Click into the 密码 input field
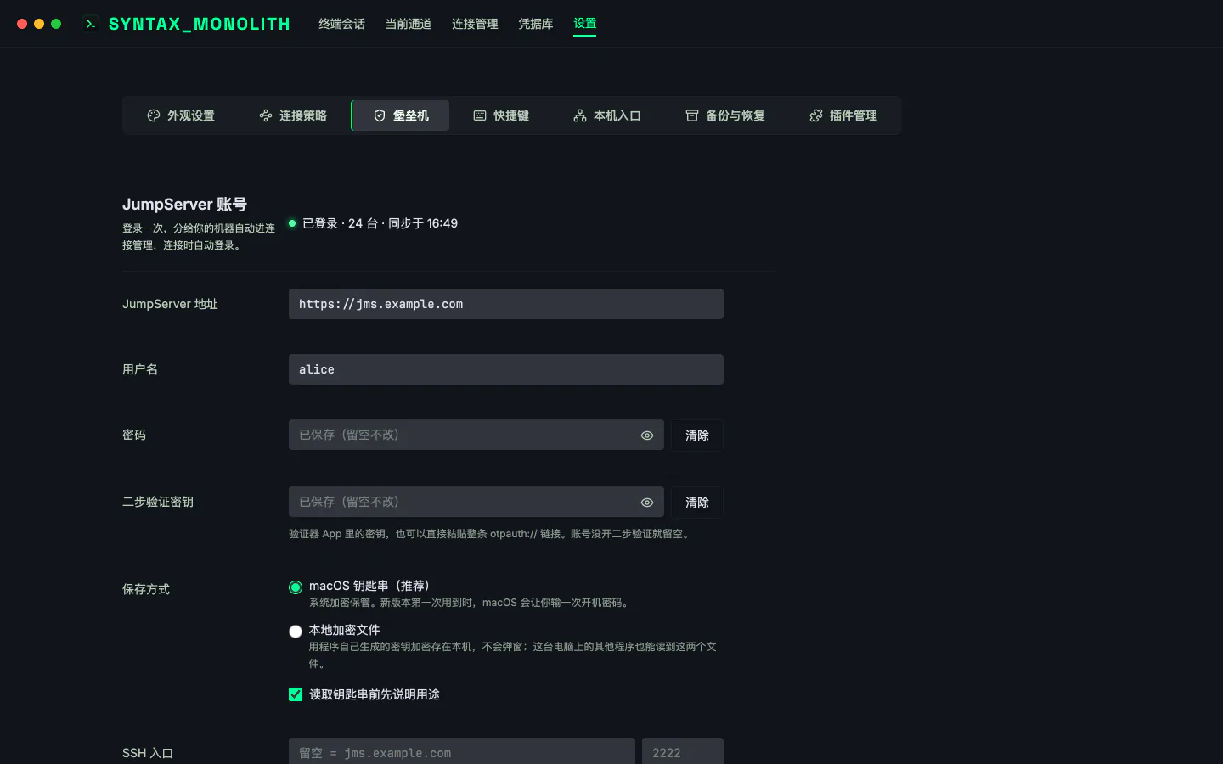1223x764 pixels. [476, 435]
